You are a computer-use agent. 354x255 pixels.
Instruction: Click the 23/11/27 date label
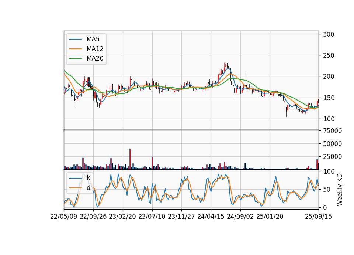(181, 217)
